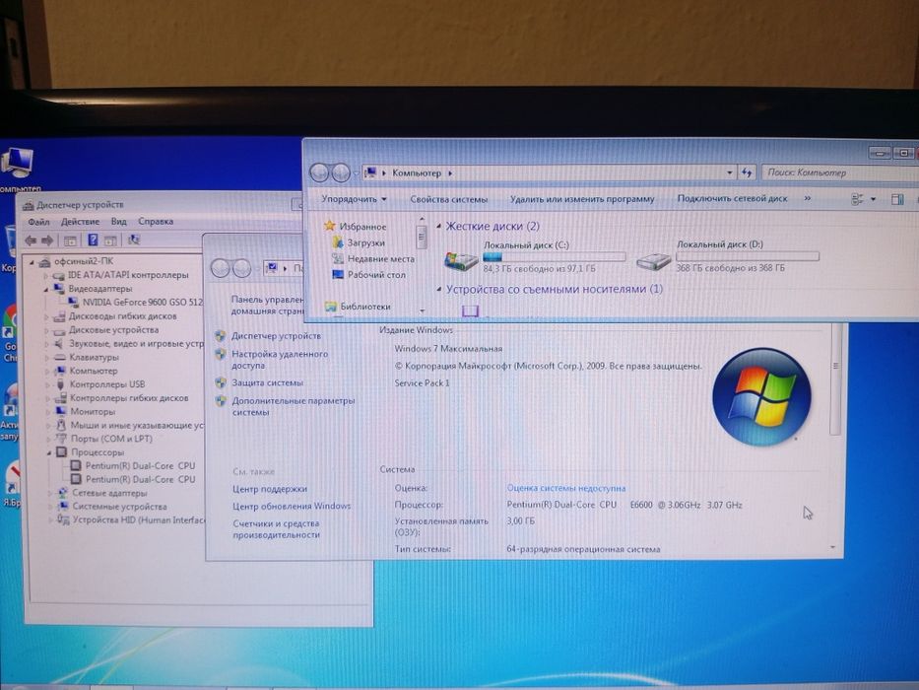Collapse the Жесткие диски (2) group

tap(438, 226)
